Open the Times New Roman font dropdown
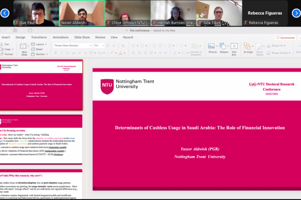This screenshot has height=200, width=301. tap(90, 45)
